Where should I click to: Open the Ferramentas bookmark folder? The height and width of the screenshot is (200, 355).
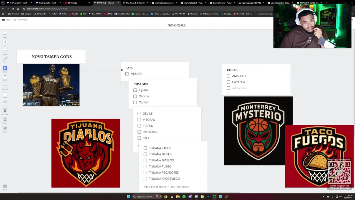tap(40, 14)
